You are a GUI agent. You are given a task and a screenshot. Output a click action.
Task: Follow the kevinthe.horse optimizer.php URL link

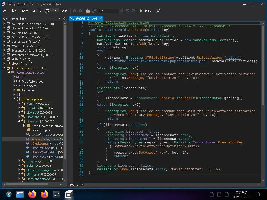(x=157, y=61)
